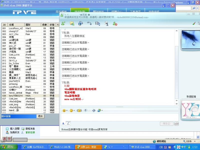200x150 pixels.
Task: Sort the player list by 級數 column header
Action: [x=45, y=25]
